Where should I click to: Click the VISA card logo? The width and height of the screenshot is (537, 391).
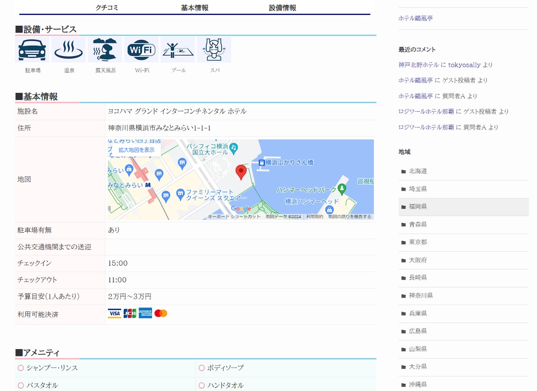pyautogui.click(x=114, y=313)
